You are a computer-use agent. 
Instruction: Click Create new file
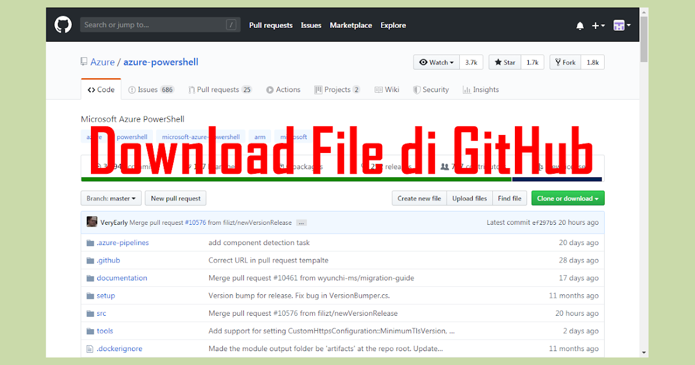(419, 198)
